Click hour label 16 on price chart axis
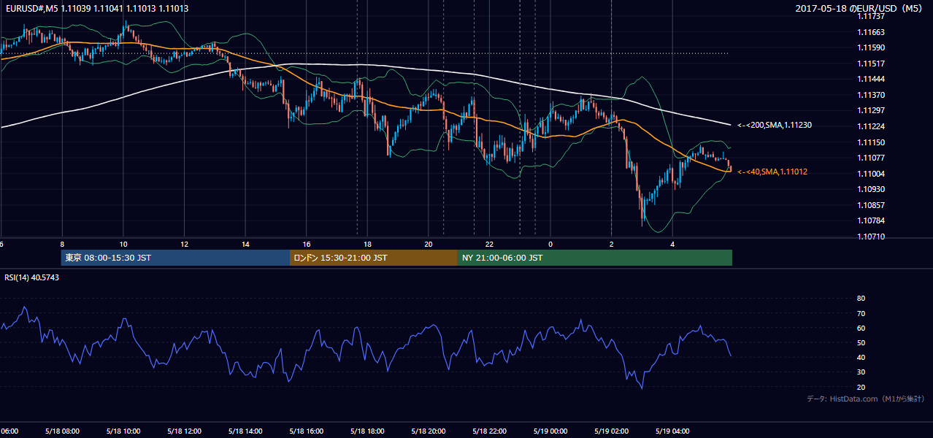The width and height of the screenshot is (933, 438). point(307,244)
